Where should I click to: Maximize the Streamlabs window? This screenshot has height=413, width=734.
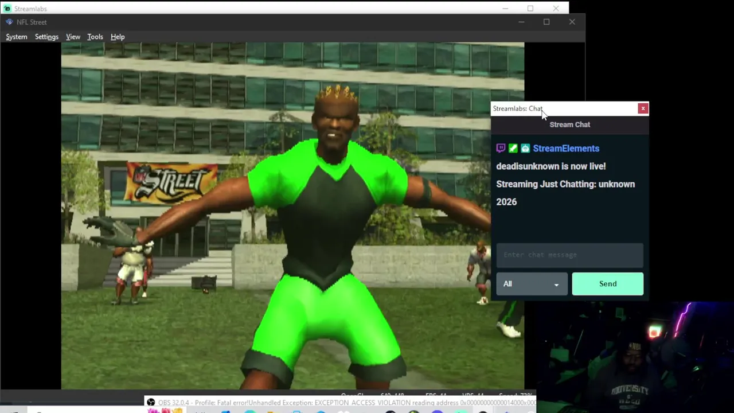(530, 9)
